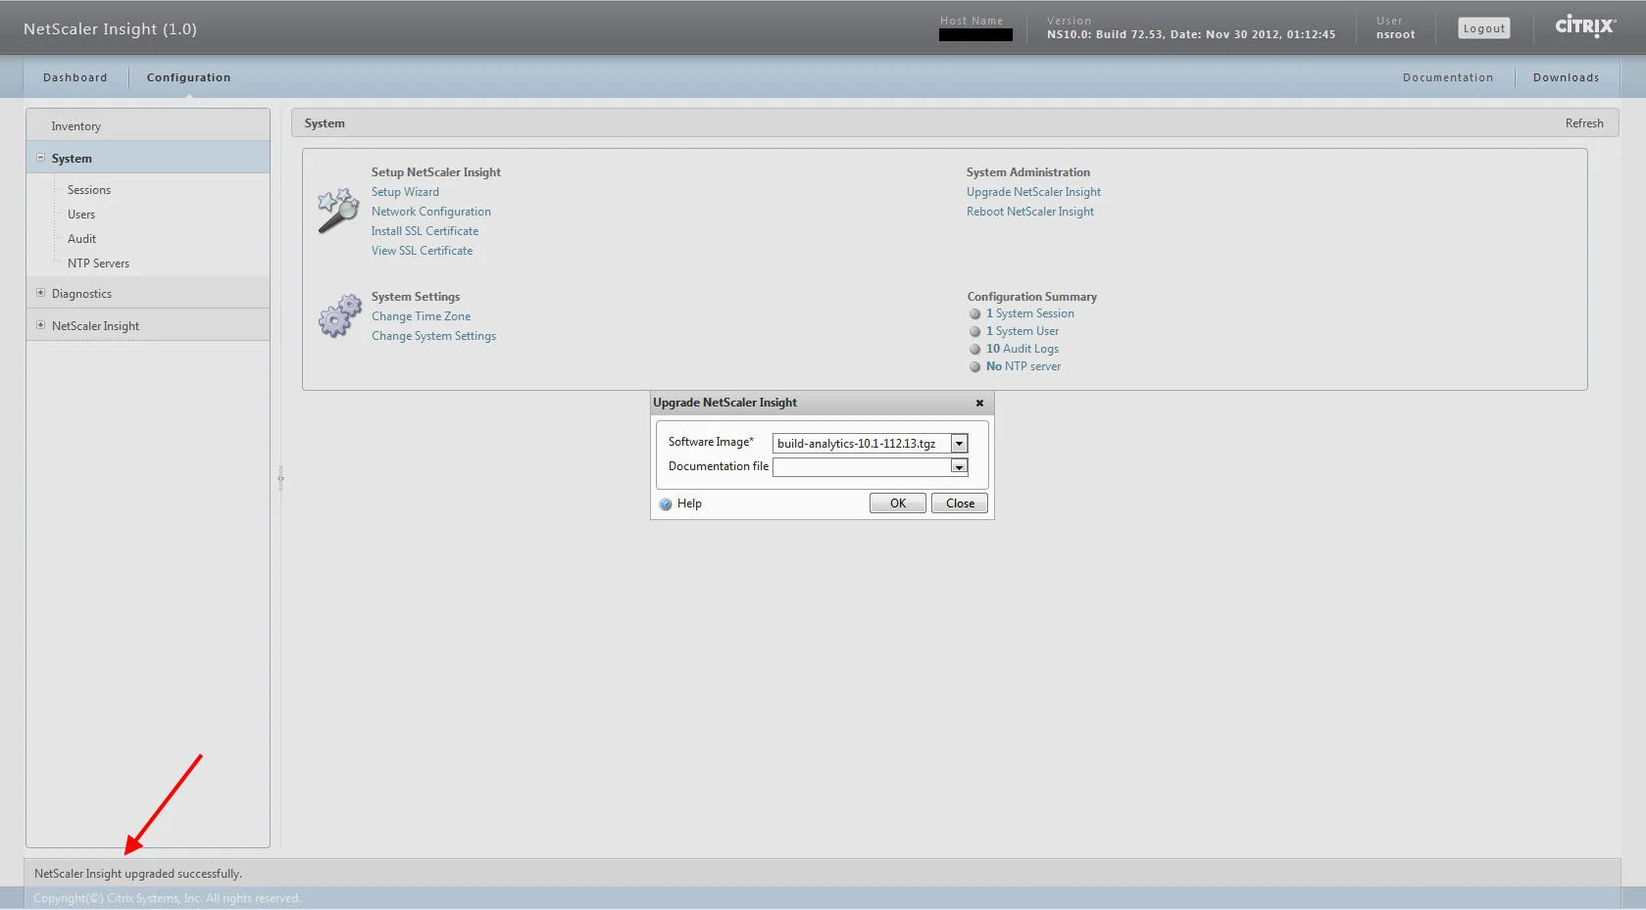Expand the NetScaler Insight tree node
The height and width of the screenshot is (910, 1646).
coord(40,325)
